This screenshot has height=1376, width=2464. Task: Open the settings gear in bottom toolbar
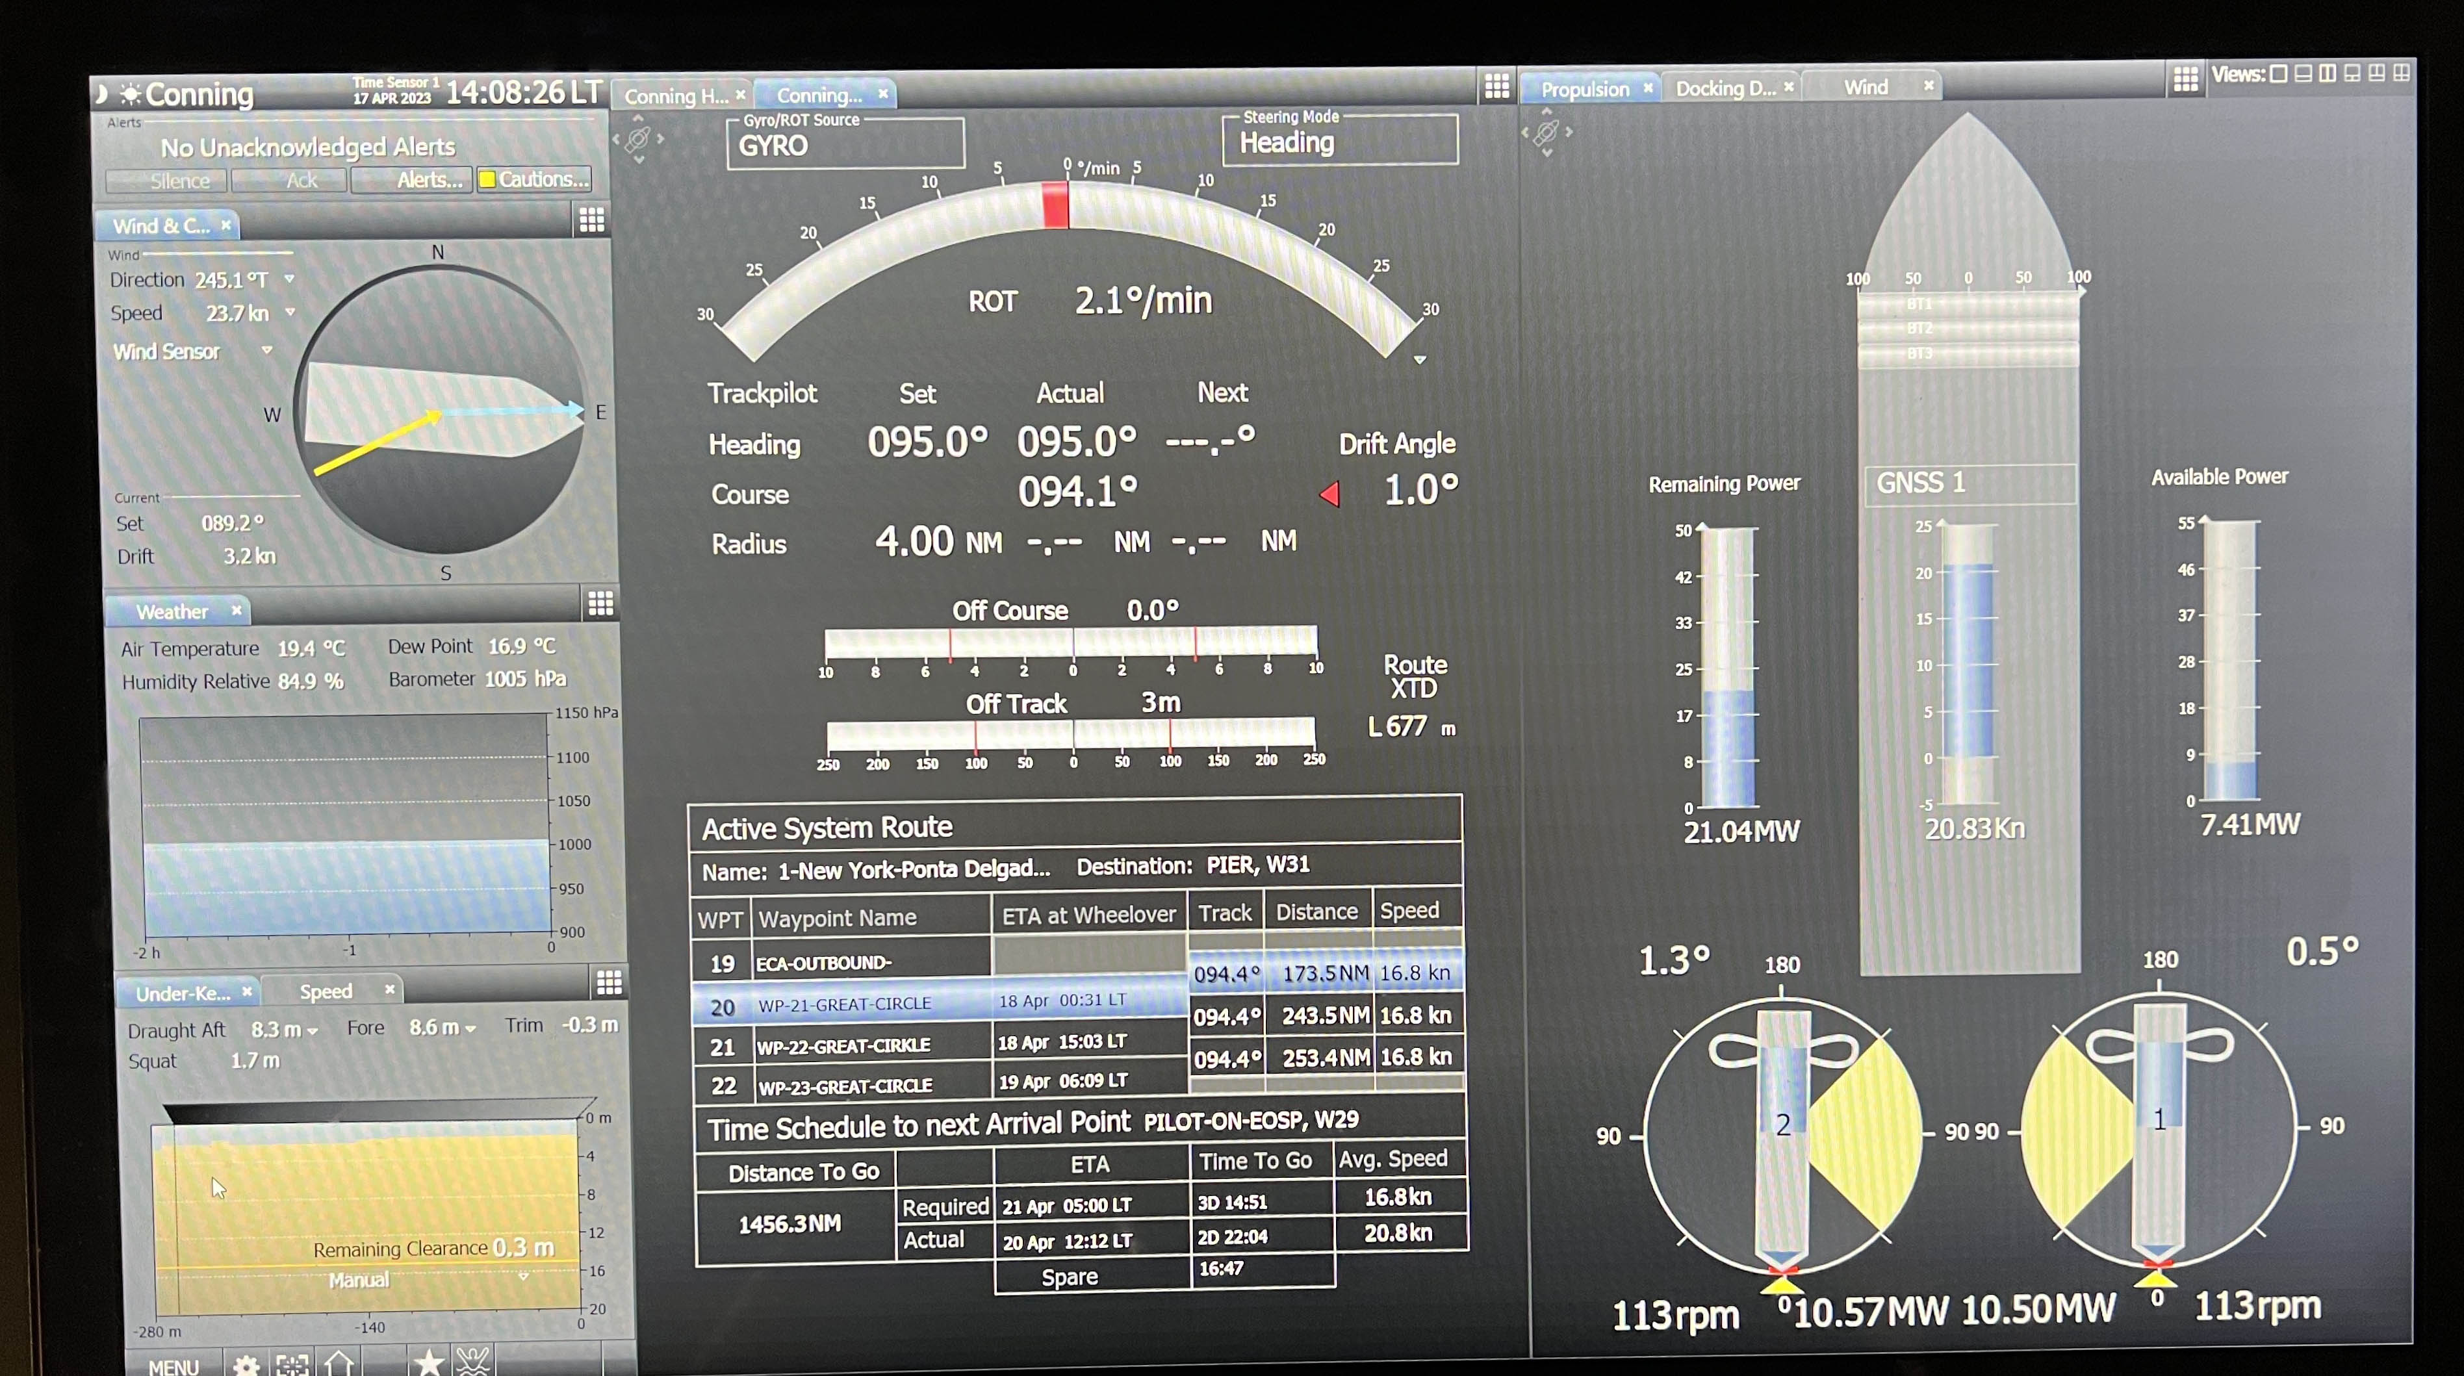tap(246, 1366)
